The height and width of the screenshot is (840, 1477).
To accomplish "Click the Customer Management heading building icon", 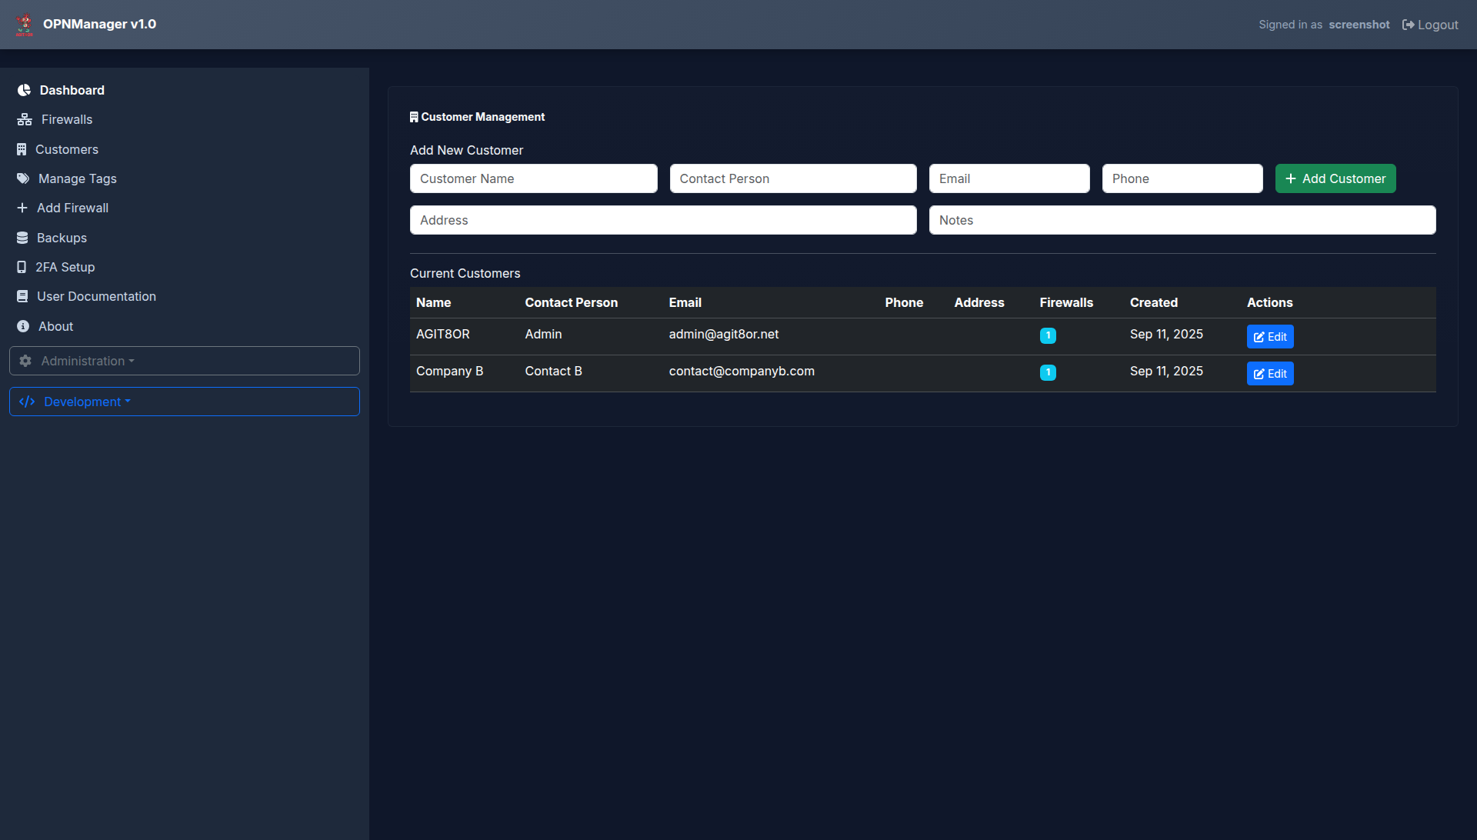I will click(414, 117).
